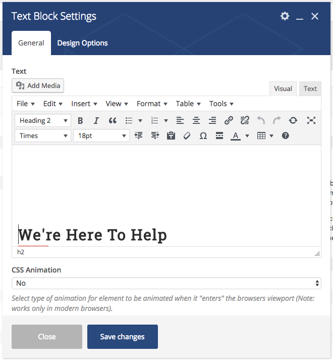Open the Heading 2 format dropdown
This screenshot has height=361, width=333.
tap(43, 120)
